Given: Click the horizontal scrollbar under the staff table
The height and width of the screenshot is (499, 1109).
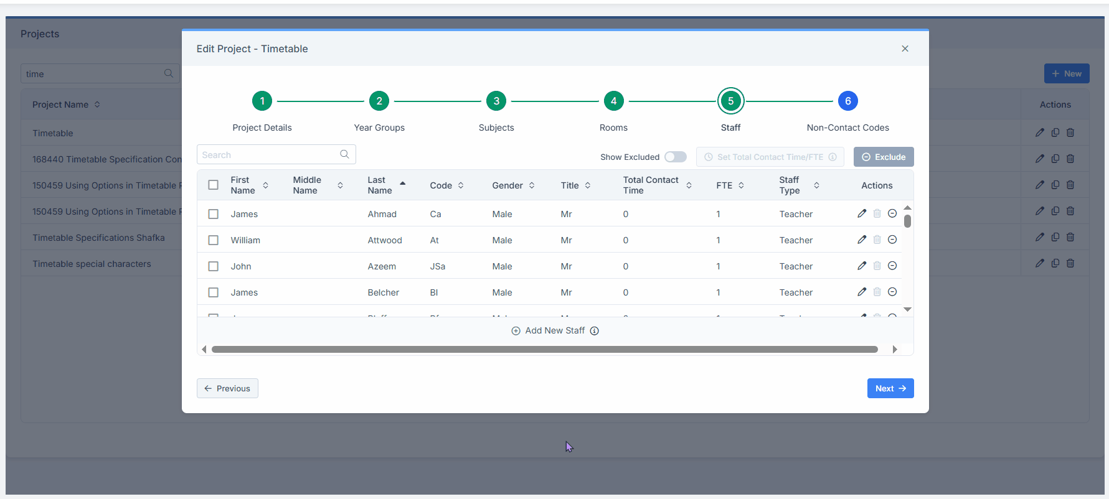Looking at the screenshot, I should (x=544, y=350).
